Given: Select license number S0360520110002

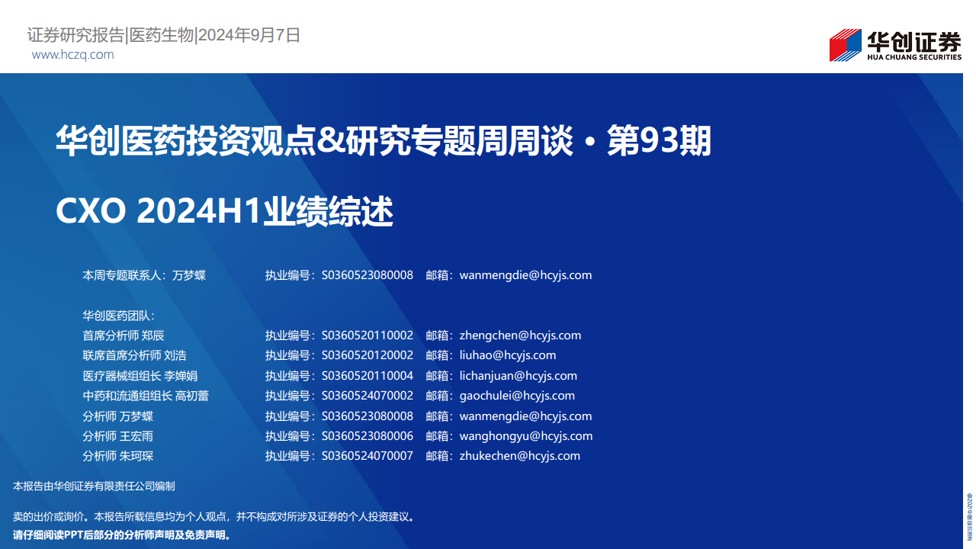Looking at the screenshot, I should [x=368, y=335].
